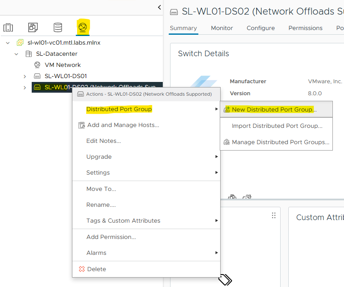Choose the Upgrade menu entry

click(x=146, y=157)
